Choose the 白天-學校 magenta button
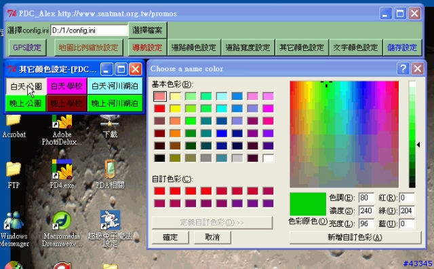Image resolution: width=434 pixels, height=269 pixels. (66, 86)
